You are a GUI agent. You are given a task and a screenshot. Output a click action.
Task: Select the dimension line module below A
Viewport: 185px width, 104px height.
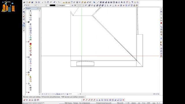click(30, 13)
